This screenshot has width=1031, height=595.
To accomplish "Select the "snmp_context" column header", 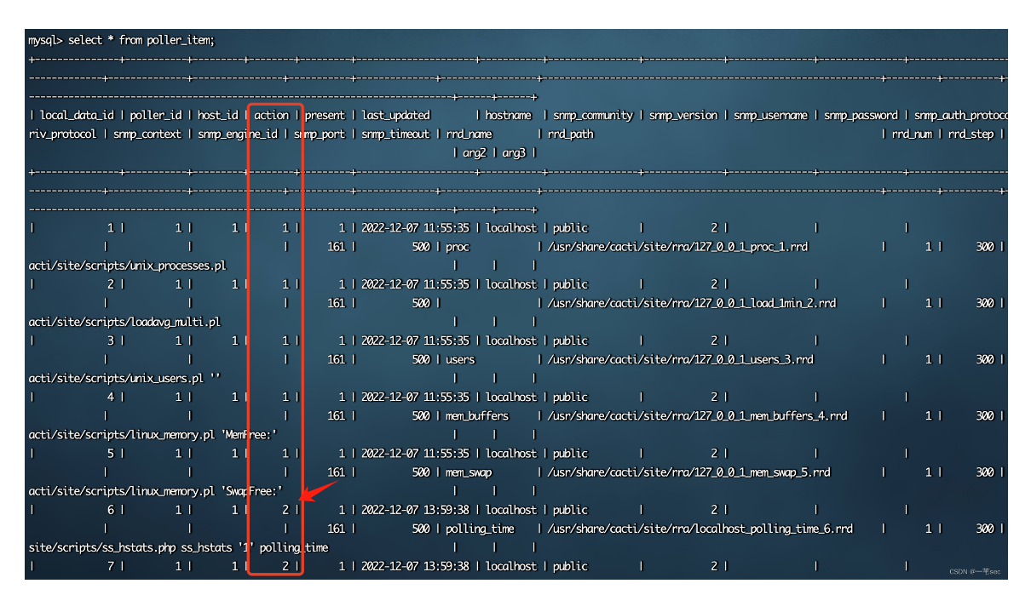I will pos(147,134).
